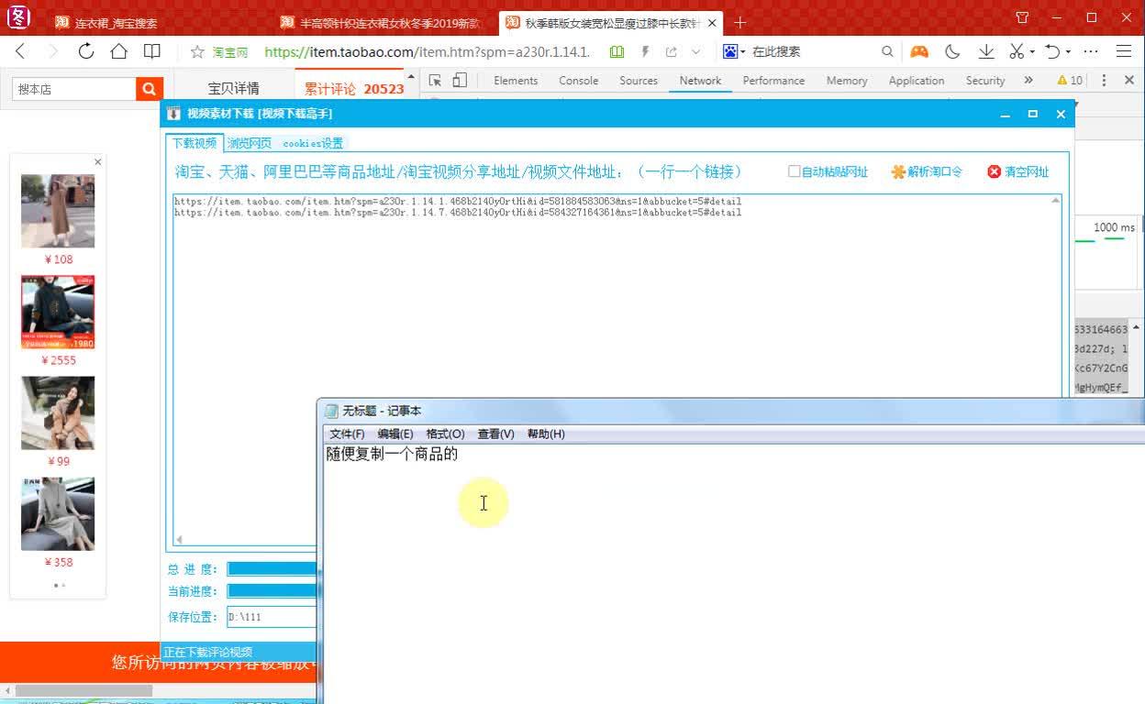Click the 清空网址 button

(x=1018, y=171)
